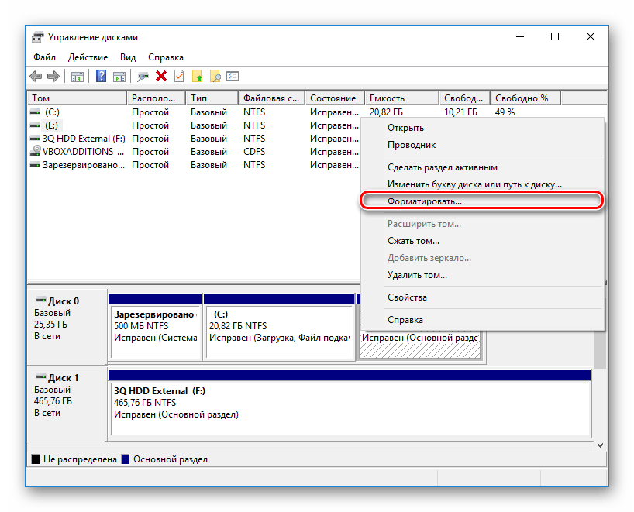The width and height of the screenshot is (634, 512).
Task: Click the red X delete icon
Action: (161, 76)
